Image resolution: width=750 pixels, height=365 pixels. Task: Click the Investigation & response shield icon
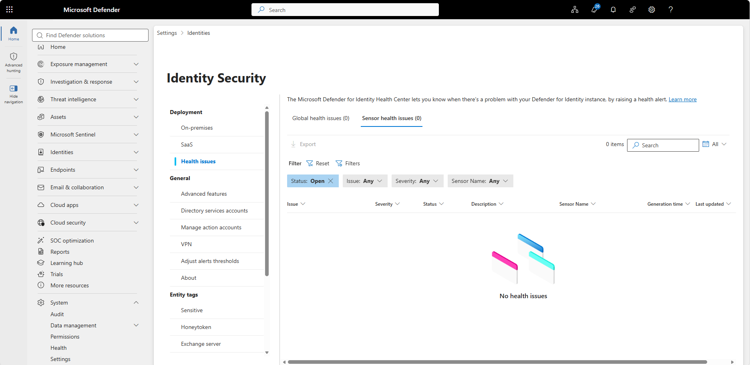[41, 82]
